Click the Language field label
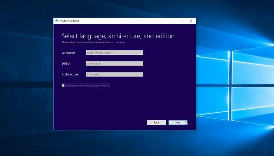 point(68,52)
